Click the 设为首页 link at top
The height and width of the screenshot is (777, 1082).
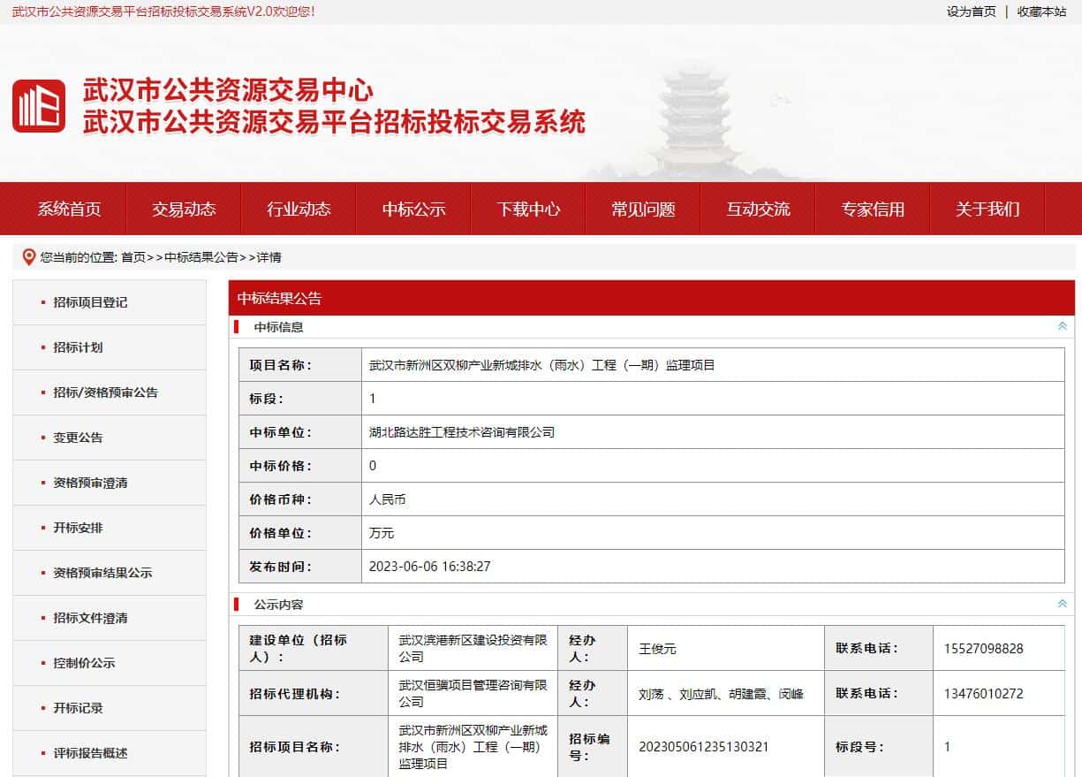pos(971,11)
